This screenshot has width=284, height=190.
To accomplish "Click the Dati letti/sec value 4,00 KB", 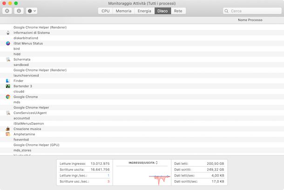I will click(218, 176).
